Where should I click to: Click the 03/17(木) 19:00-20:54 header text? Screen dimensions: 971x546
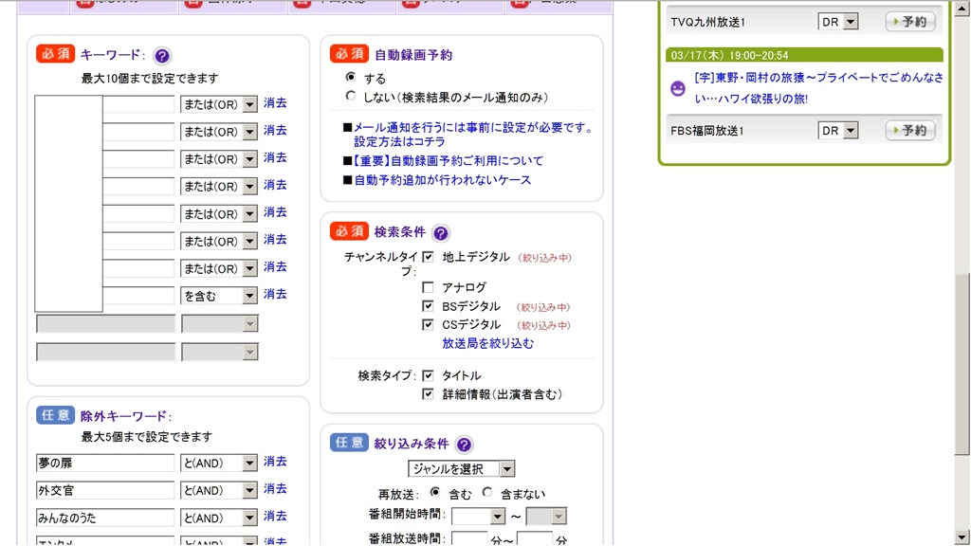pyautogui.click(x=729, y=56)
